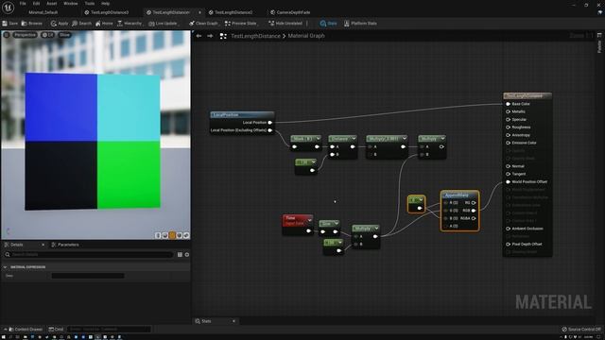Set preview mesh to cube shape

pyautogui.click(x=180, y=235)
